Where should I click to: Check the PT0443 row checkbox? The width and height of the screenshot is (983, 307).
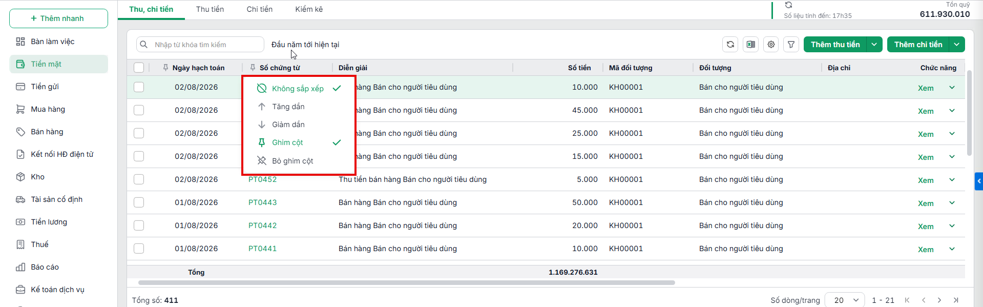pos(139,202)
